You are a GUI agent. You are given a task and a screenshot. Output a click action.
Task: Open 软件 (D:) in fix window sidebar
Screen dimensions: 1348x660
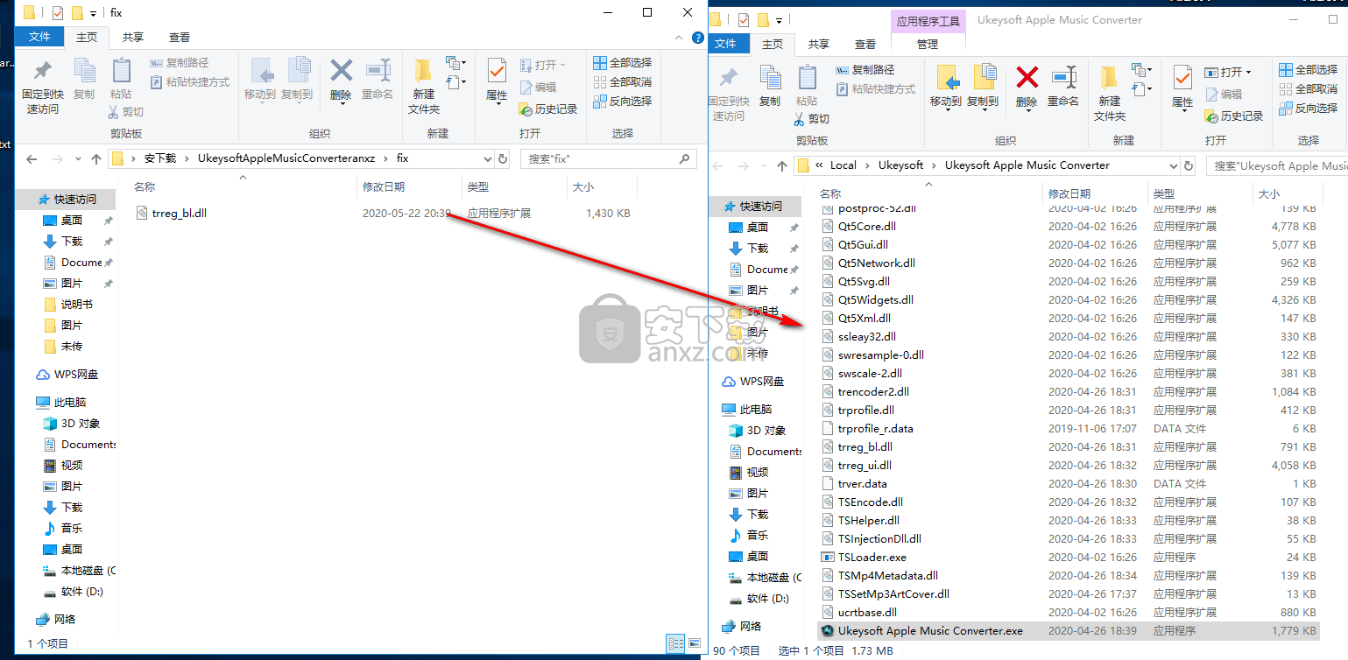pos(74,591)
